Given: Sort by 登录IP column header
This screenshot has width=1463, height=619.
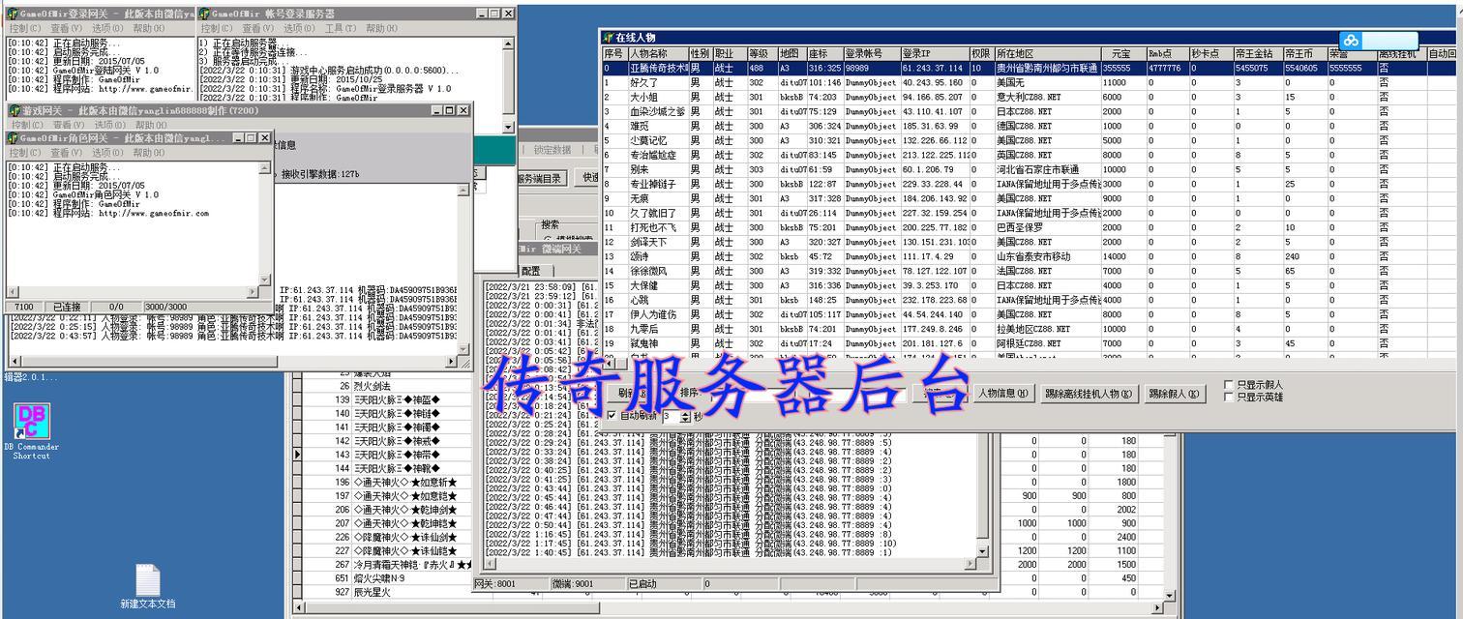Looking at the screenshot, I should coord(934,54).
